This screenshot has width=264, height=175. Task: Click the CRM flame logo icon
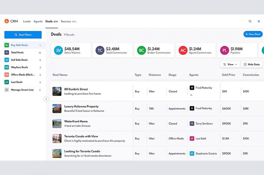[7, 21]
